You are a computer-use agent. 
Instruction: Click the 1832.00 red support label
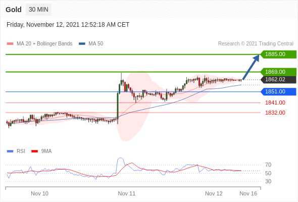pyautogui.click(x=275, y=113)
